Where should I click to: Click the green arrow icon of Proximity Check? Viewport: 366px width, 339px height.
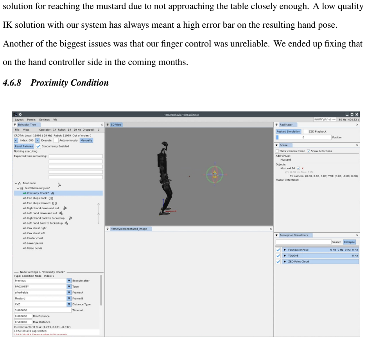tap(25, 193)
